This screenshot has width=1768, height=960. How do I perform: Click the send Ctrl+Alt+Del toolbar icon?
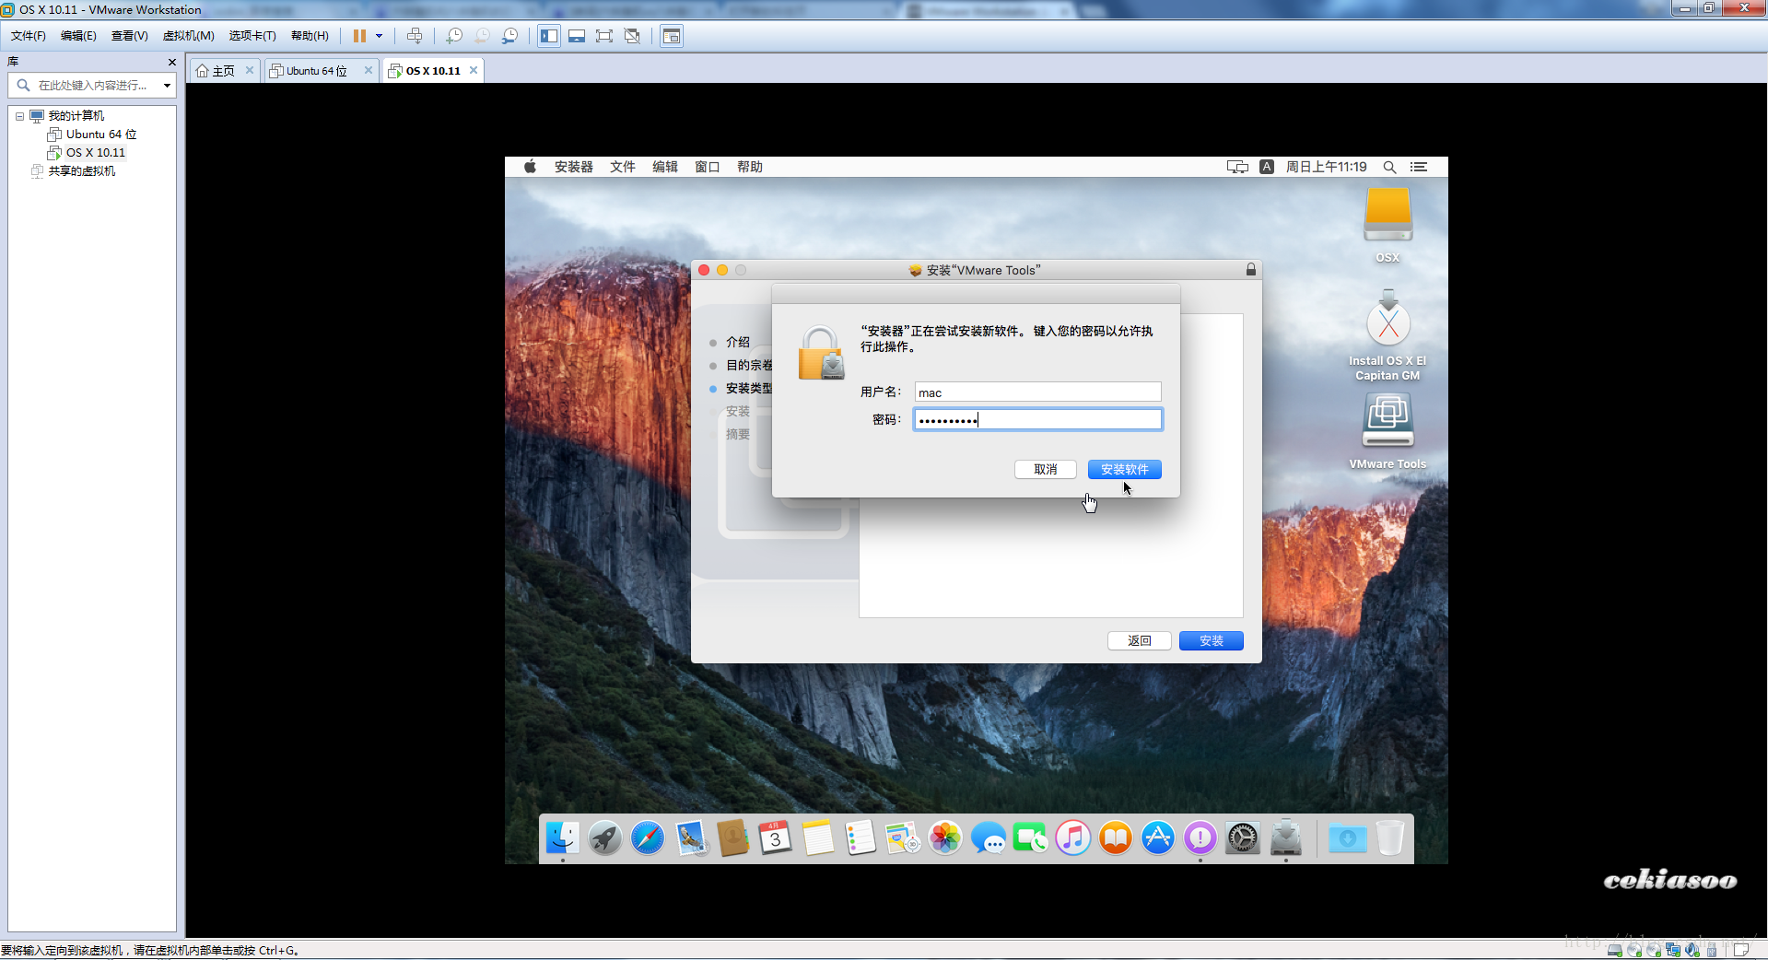coord(415,36)
